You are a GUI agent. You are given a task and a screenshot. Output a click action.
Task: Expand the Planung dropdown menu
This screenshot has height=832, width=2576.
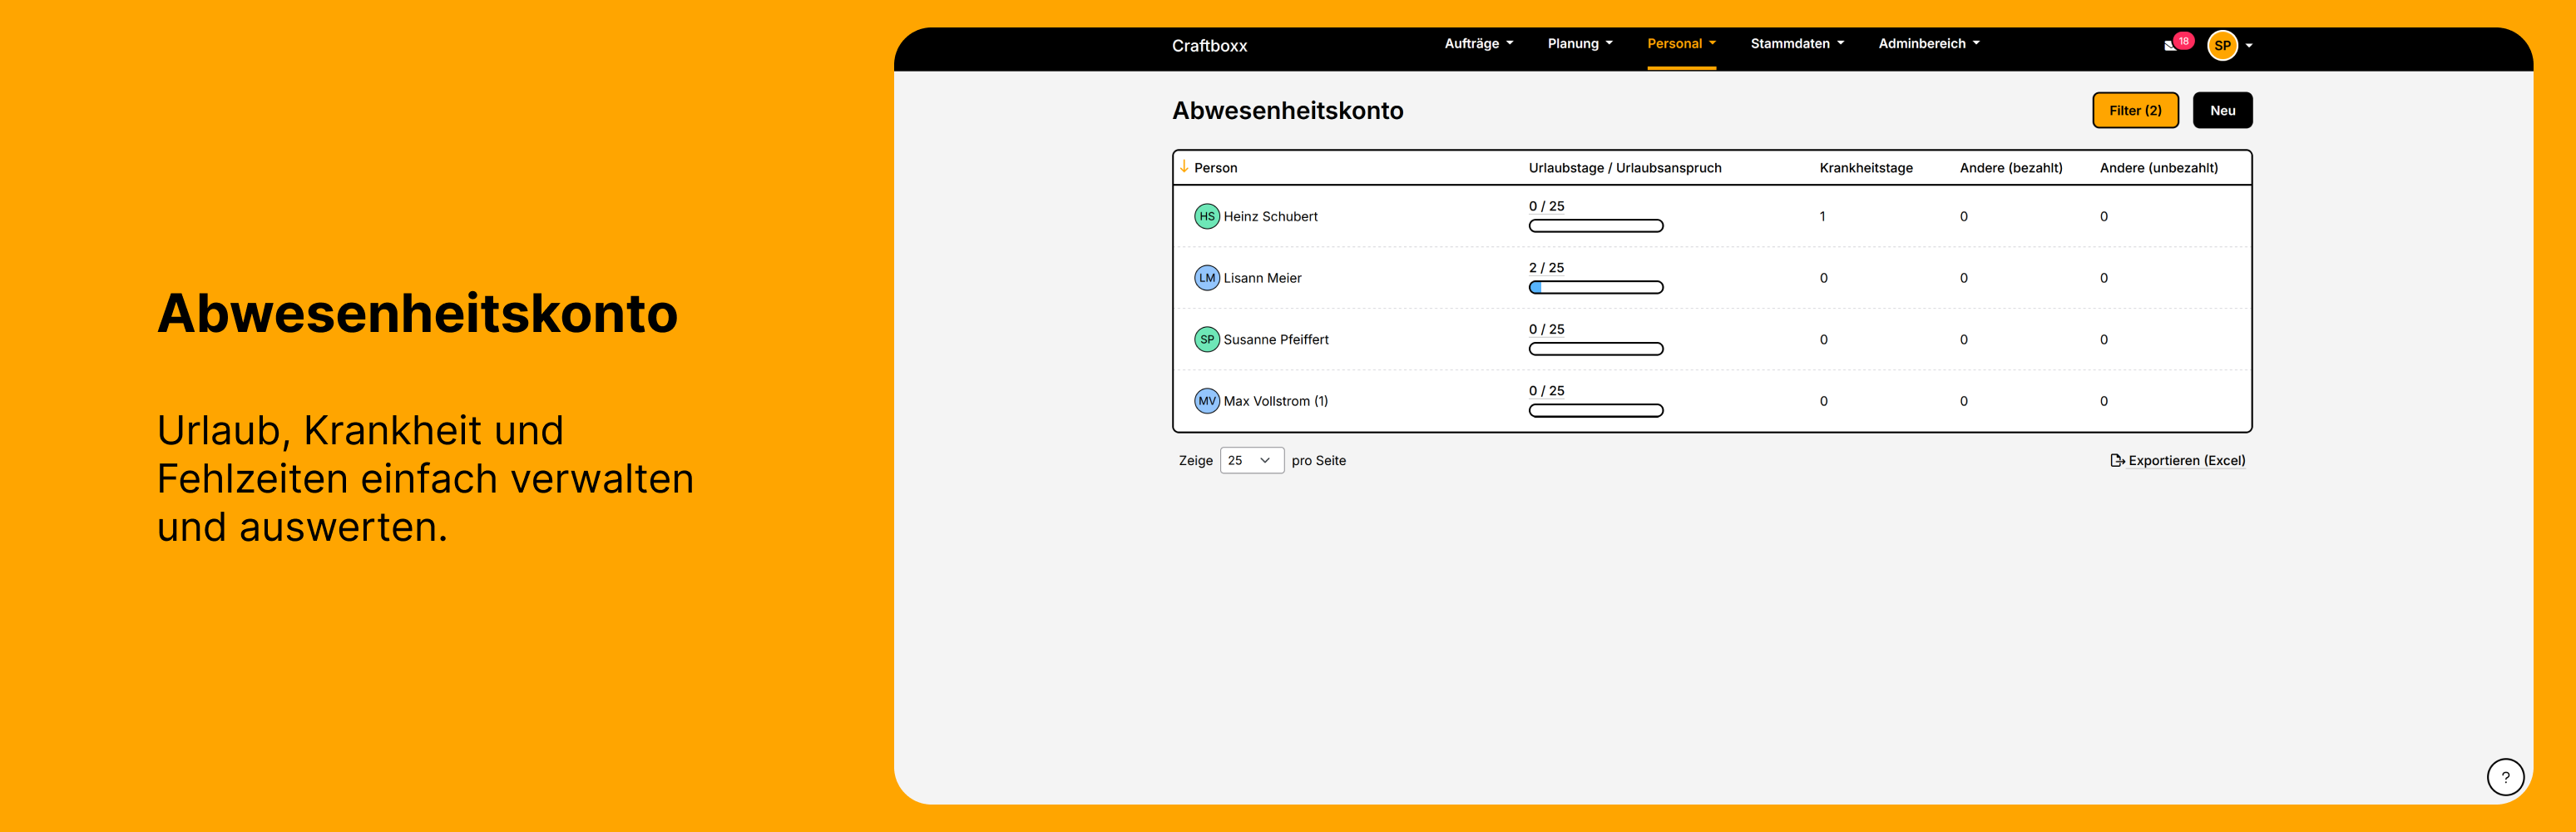[1579, 44]
